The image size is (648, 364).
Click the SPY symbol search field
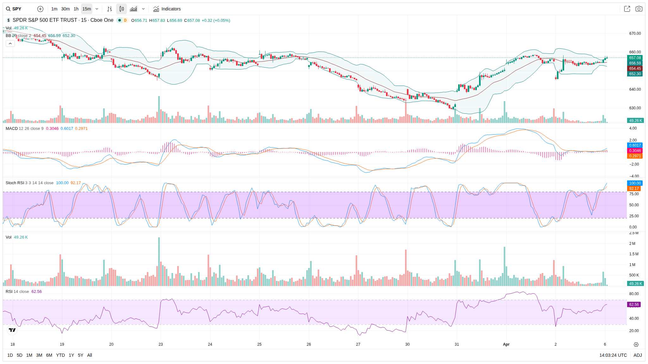[17, 9]
